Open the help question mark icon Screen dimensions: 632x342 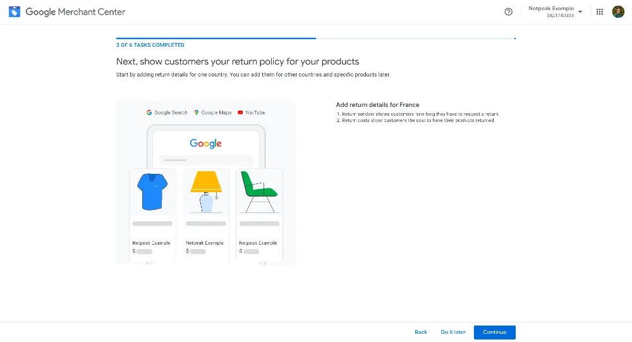click(508, 12)
